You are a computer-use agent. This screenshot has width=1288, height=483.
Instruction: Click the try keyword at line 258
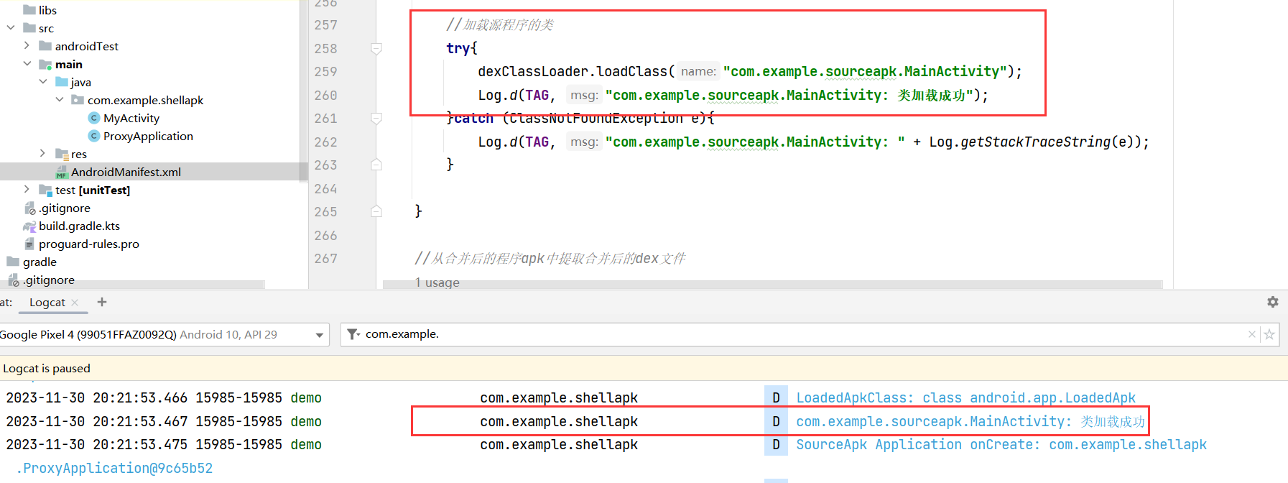coord(458,48)
